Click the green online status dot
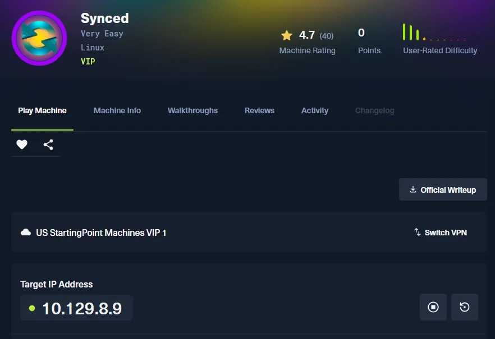Image resolution: width=495 pixels, height=339 pixels. pyautogui.click(x=32, y=308)
